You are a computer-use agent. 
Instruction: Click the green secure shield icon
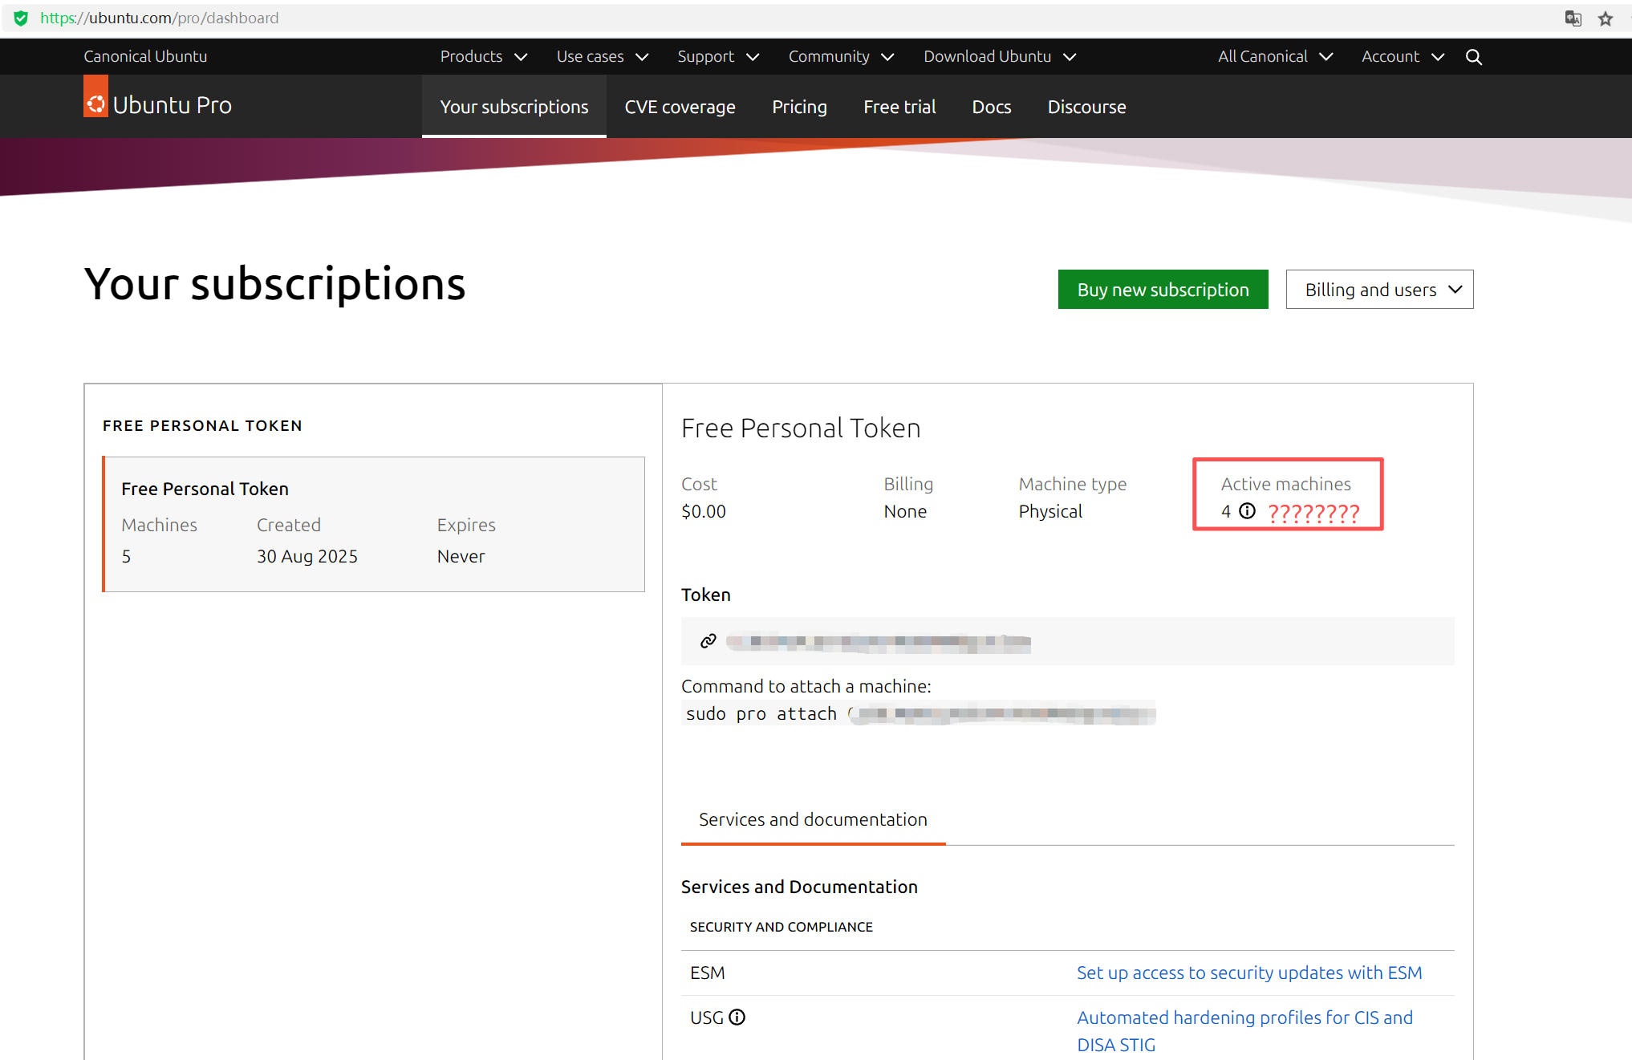(x=21, y=18)
